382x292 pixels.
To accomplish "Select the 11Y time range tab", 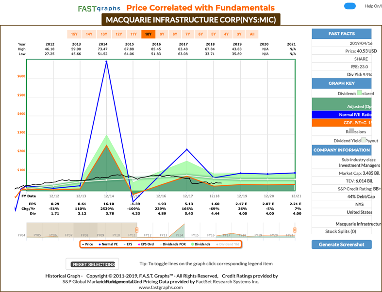I will click(x=133, y=34).
